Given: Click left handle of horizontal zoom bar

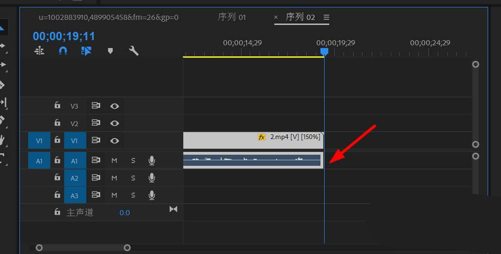Looking at the screenshot, I should click(39, 248).
